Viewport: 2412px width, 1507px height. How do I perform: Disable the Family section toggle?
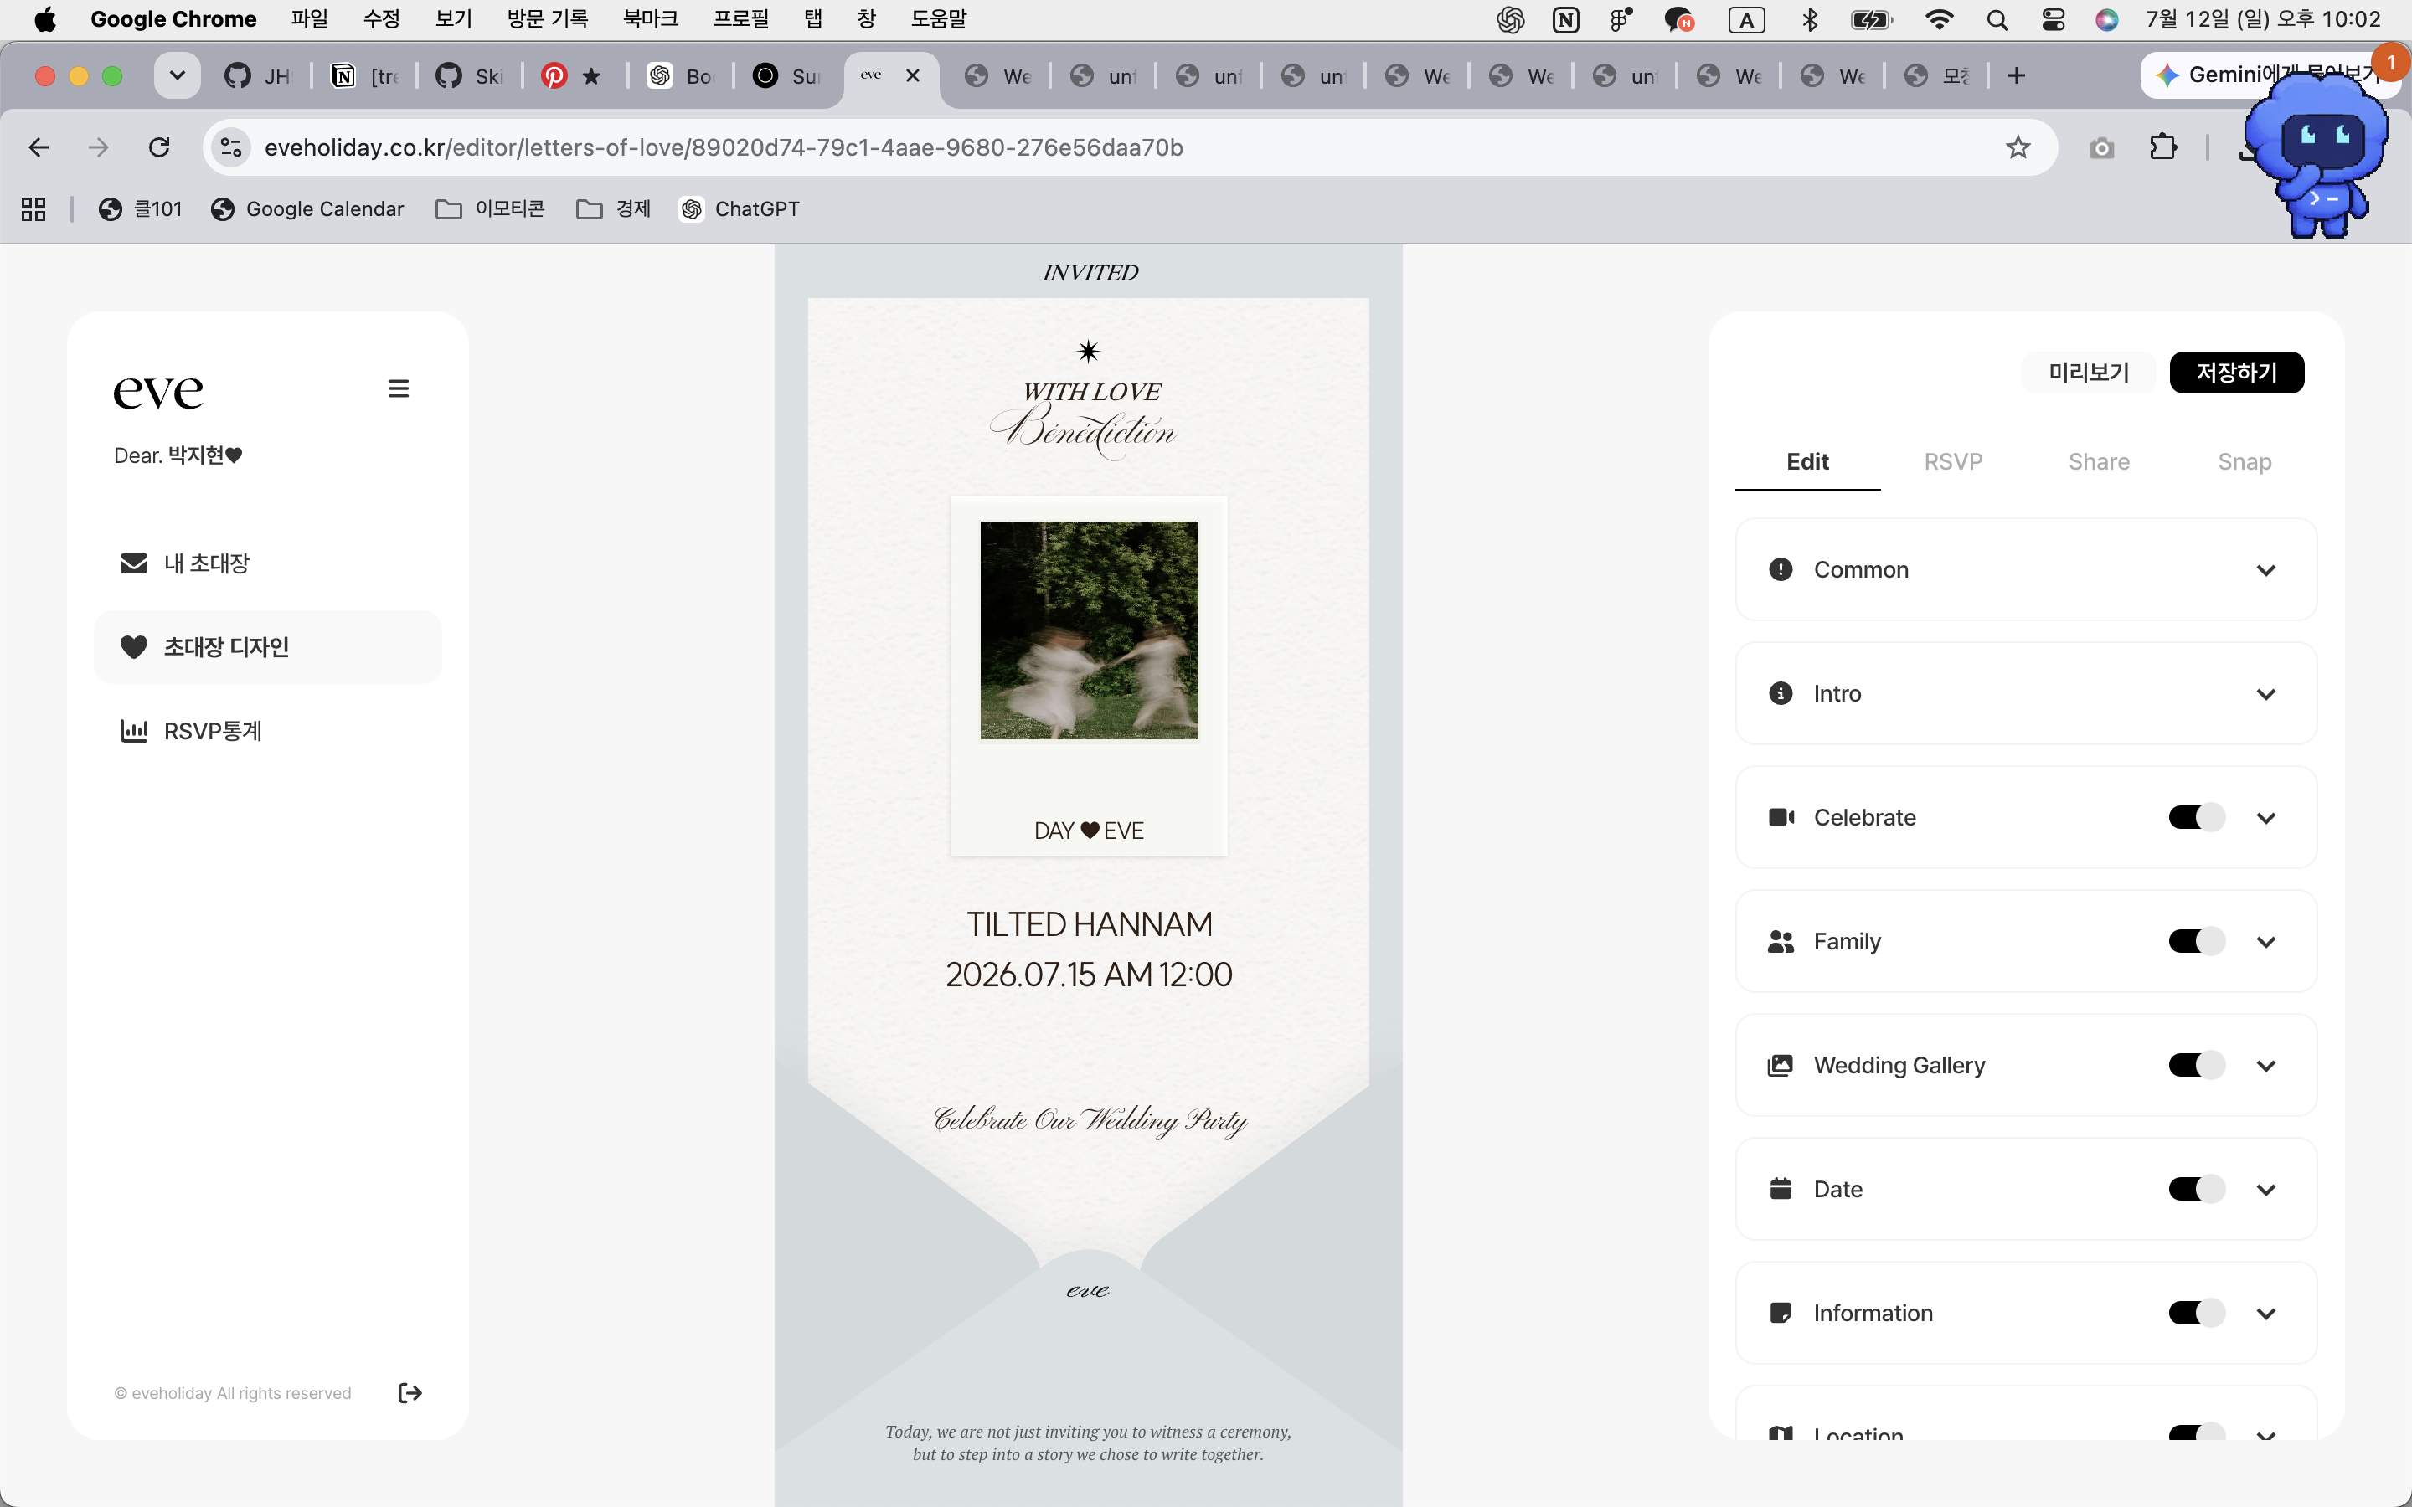pos(2196,941)
